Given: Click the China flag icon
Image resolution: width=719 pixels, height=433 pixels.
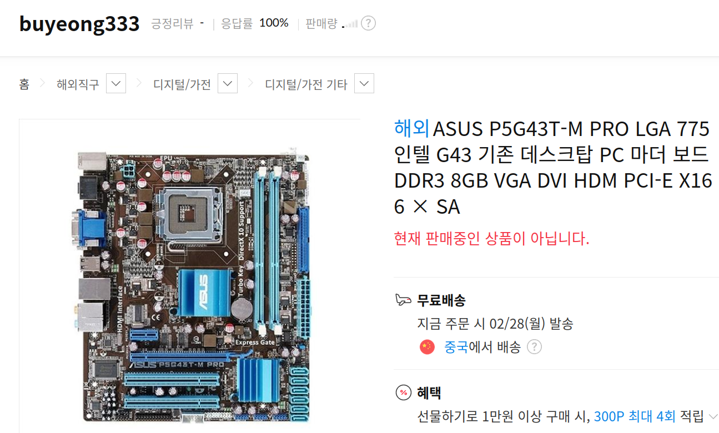Looking at the screenshot, I should [427, 347].
